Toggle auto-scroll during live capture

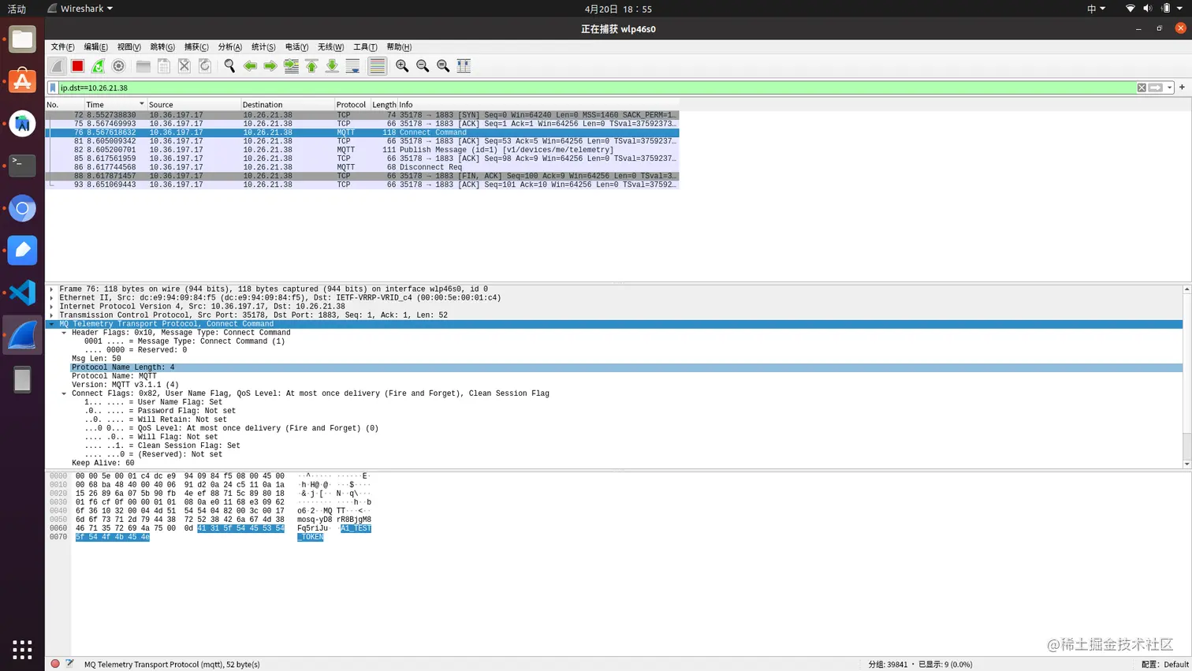point(352,66)
